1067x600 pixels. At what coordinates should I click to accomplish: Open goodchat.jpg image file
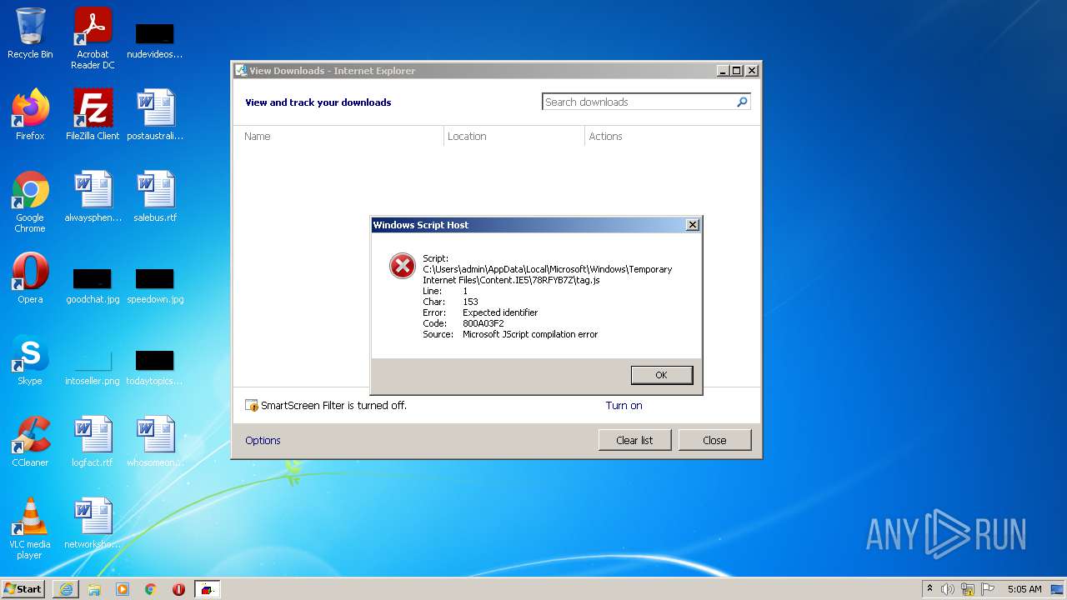93,284
